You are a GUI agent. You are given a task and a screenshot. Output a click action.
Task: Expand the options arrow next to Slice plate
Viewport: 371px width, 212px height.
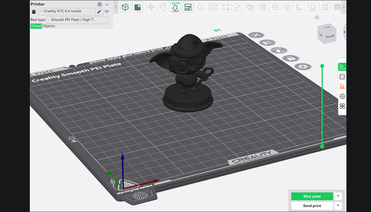coord(338,196)
